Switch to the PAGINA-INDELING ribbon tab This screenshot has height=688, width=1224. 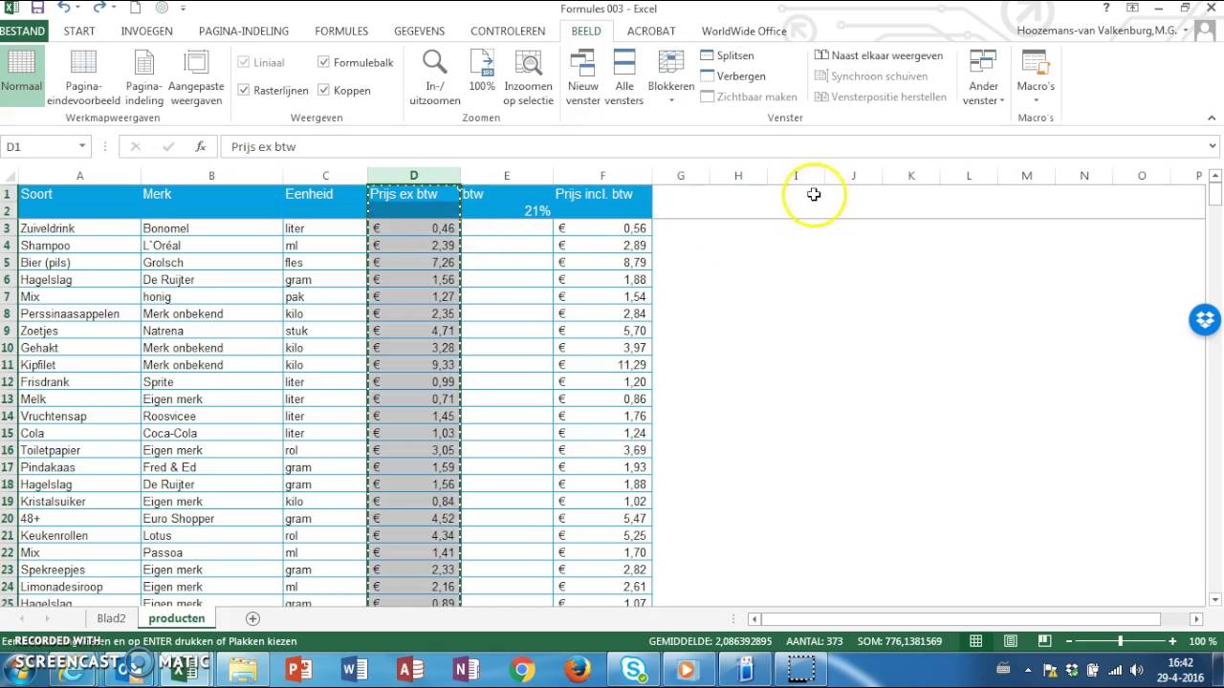[x=244, y=31]
